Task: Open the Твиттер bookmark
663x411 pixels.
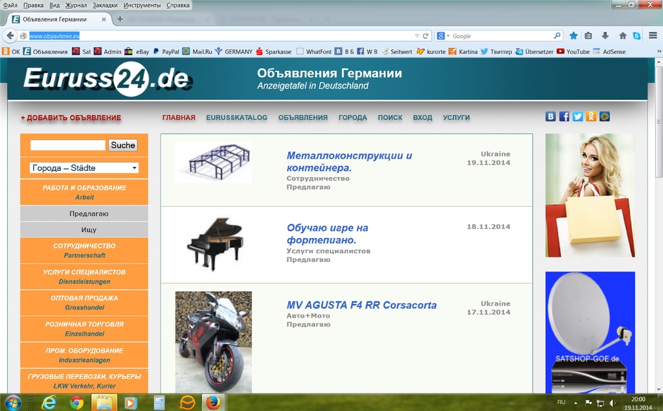Action: pyautogui.click(x=496, y=52)
